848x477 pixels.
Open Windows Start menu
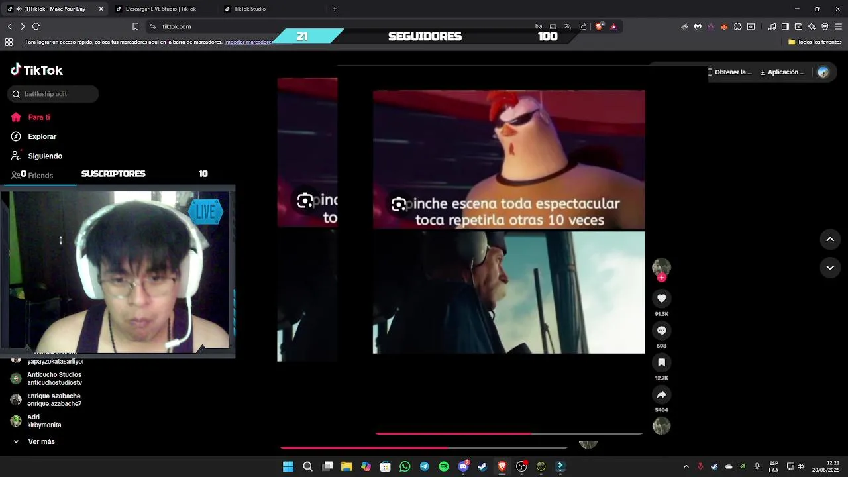288,466
